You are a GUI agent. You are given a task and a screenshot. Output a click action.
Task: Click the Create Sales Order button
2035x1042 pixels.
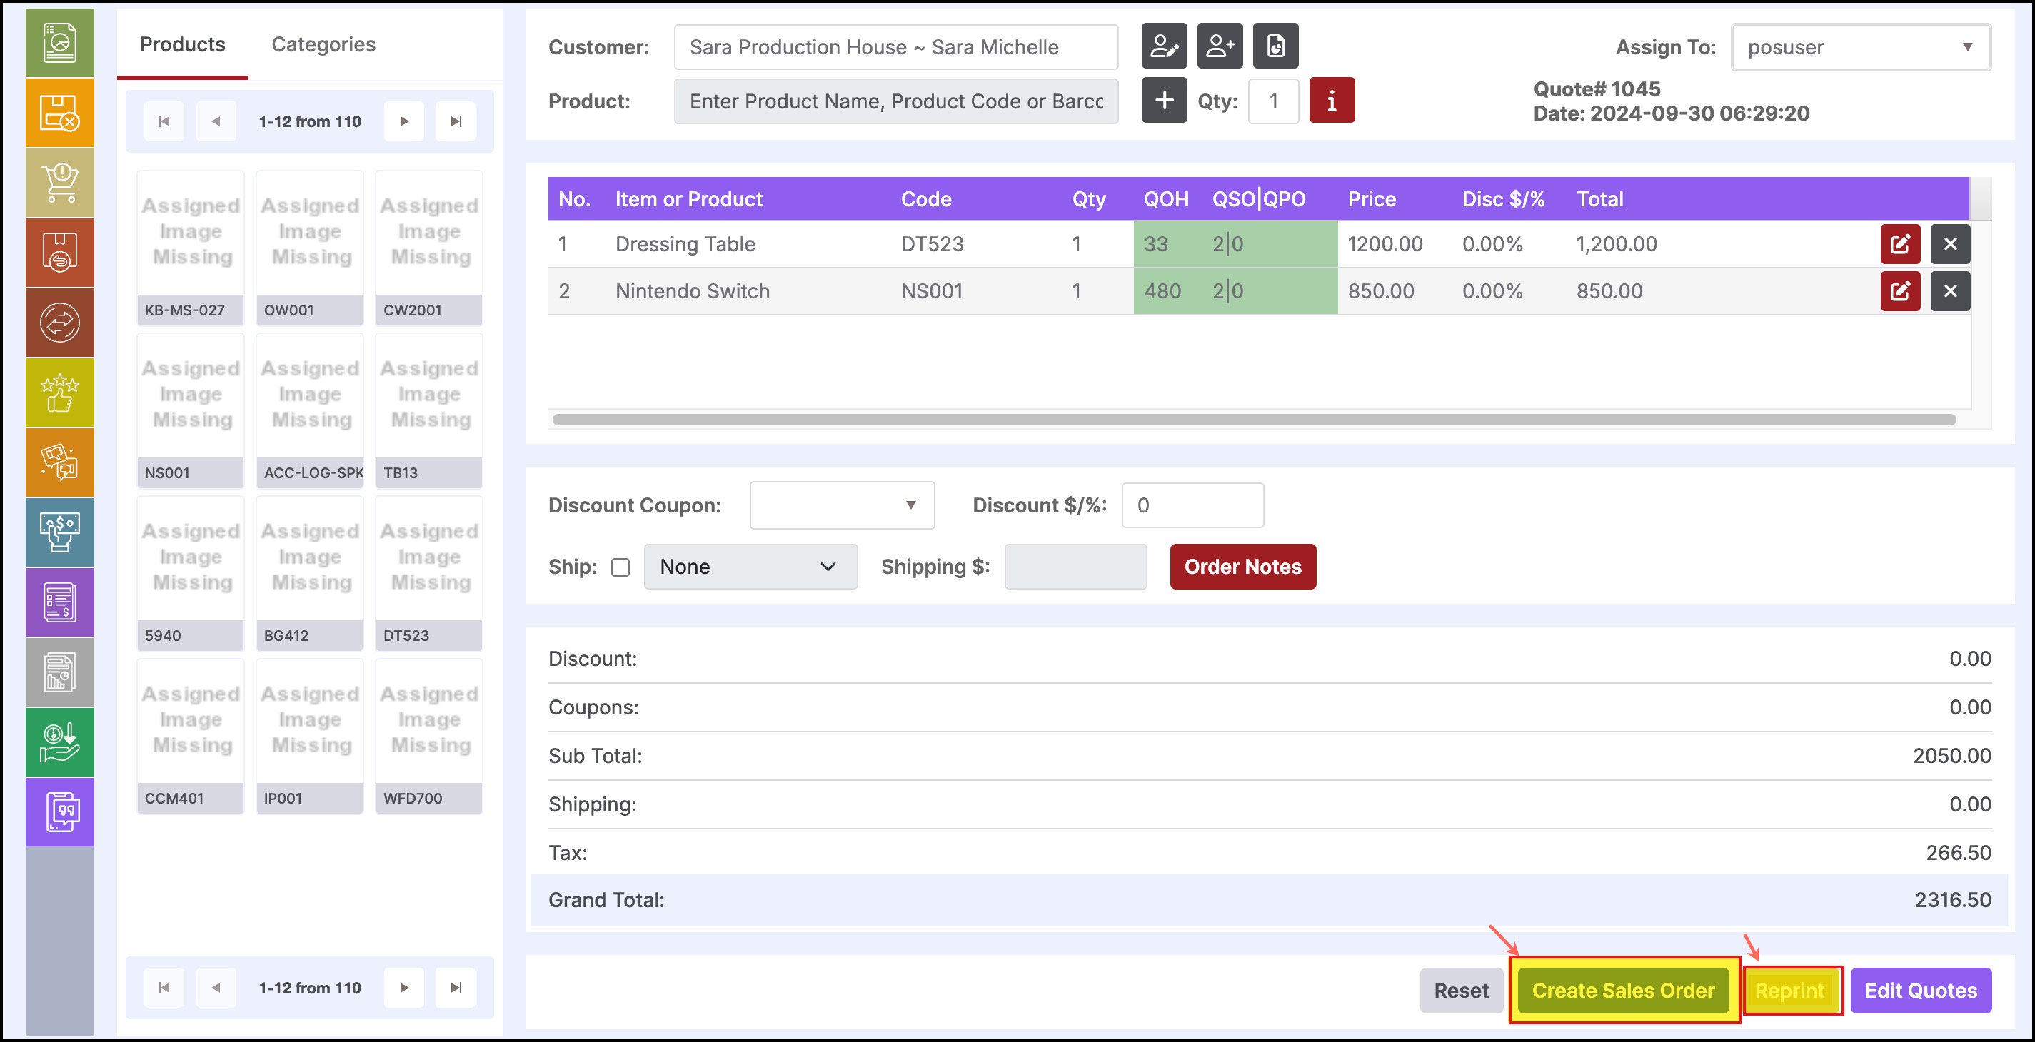(x=1624, y=991)
